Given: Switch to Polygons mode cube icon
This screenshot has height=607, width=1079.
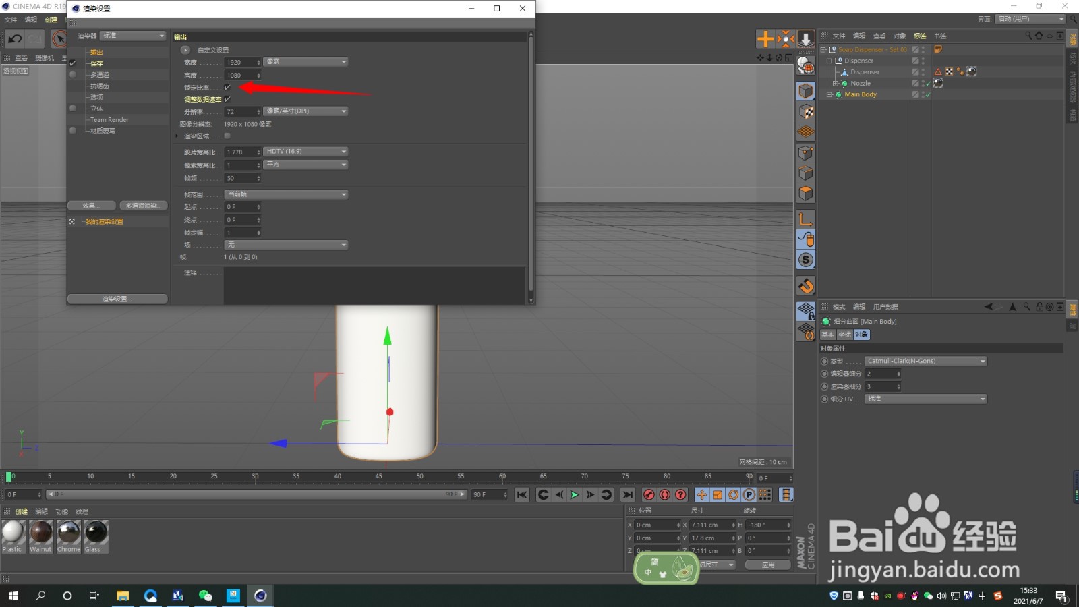Looking at the screenshot, I should click(x=806, y=194).
